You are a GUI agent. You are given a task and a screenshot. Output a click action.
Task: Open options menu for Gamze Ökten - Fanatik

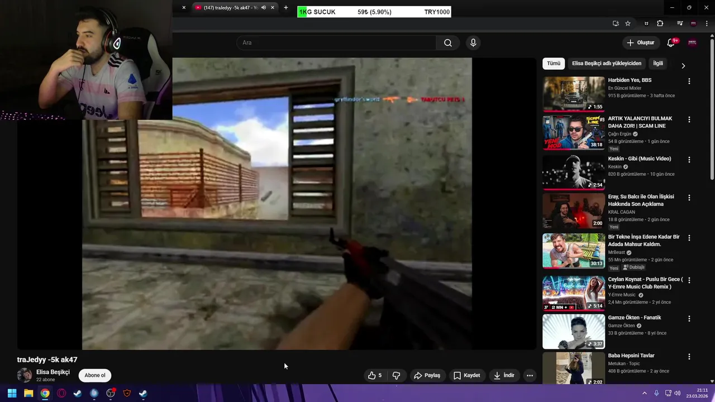click(x=689, y=318)
